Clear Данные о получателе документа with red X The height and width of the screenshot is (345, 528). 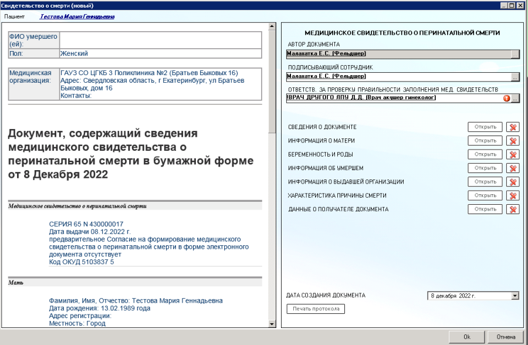(513, 209)
